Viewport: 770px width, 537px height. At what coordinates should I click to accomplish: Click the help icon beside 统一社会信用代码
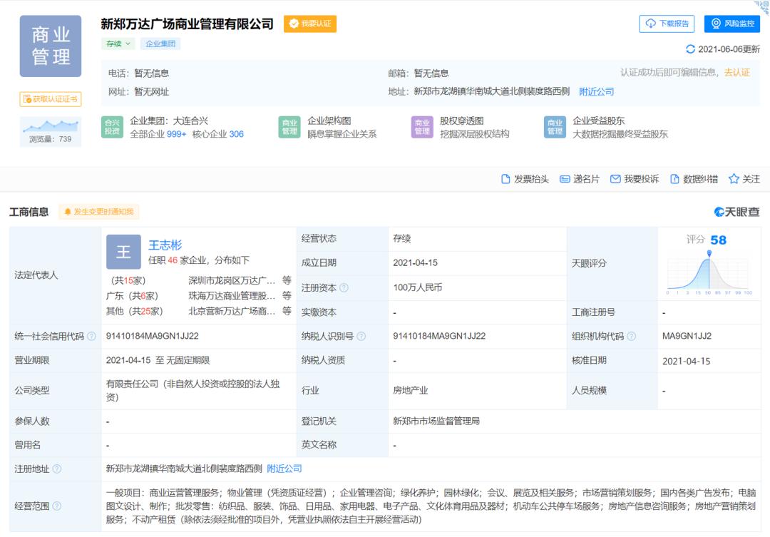(x=91, y=337)
